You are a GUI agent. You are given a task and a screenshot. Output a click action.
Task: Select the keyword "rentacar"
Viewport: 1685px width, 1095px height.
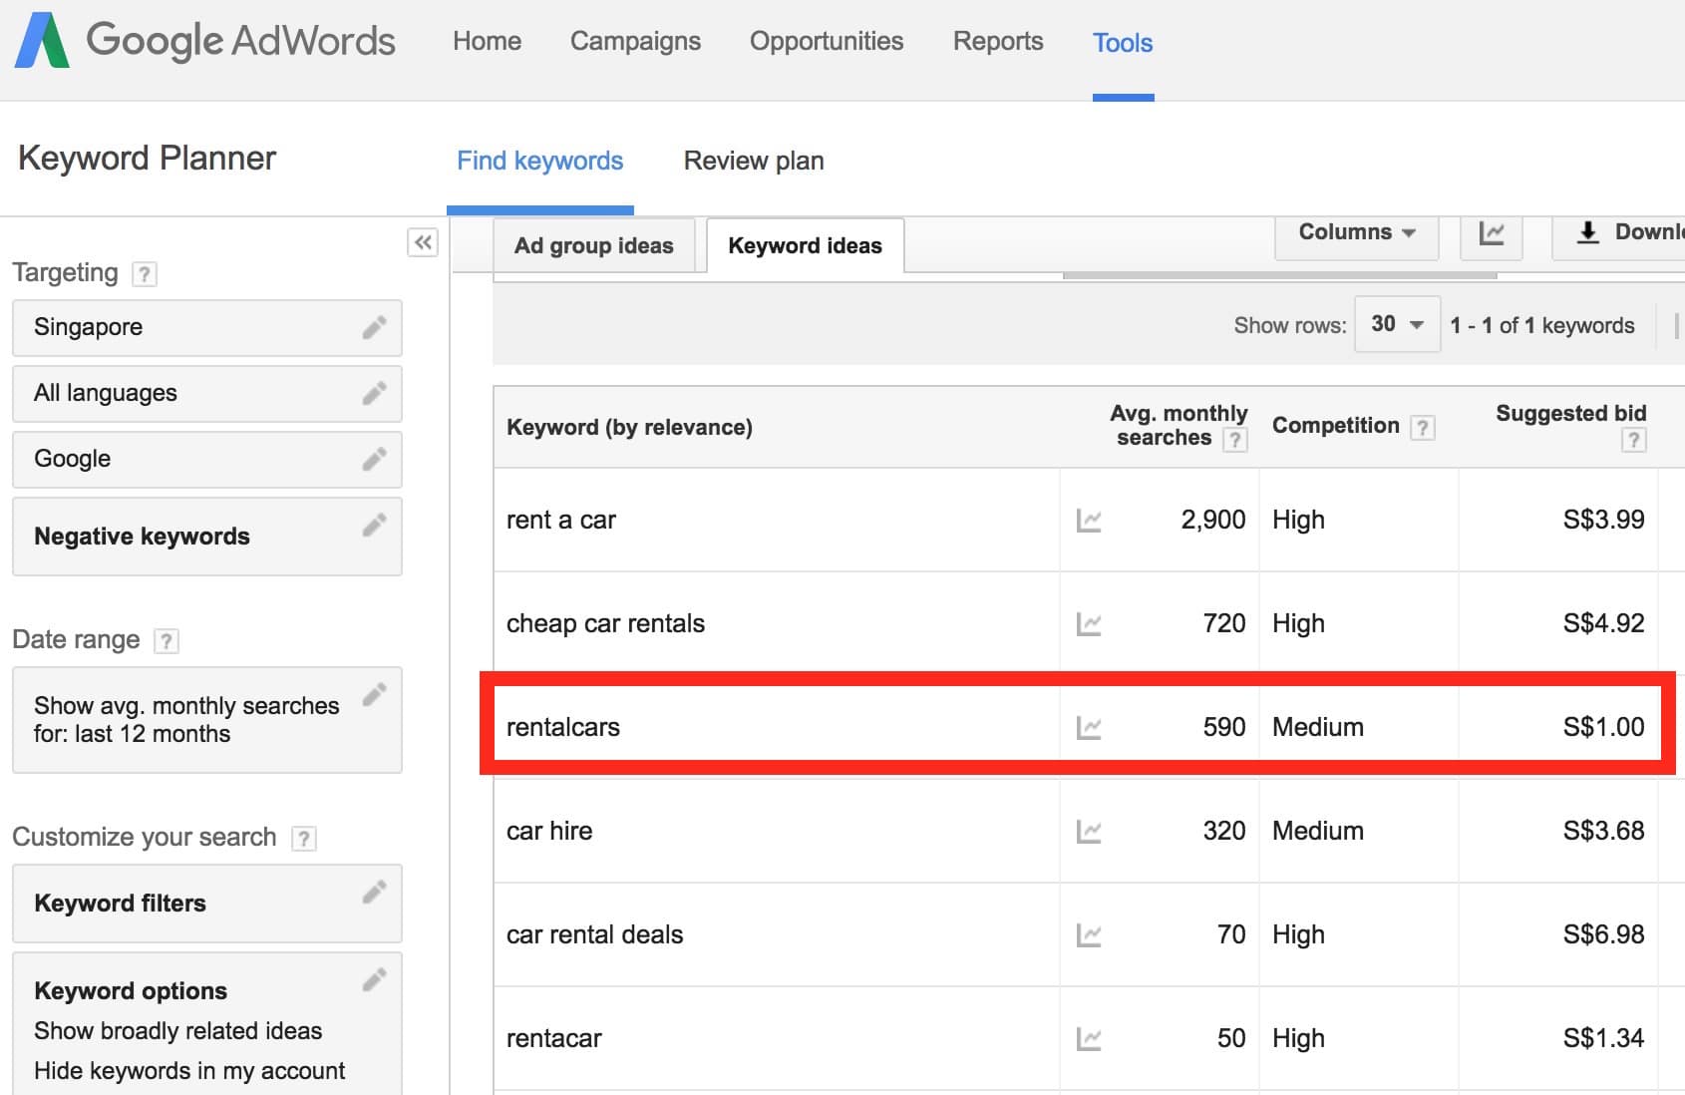pos(554,1039)
